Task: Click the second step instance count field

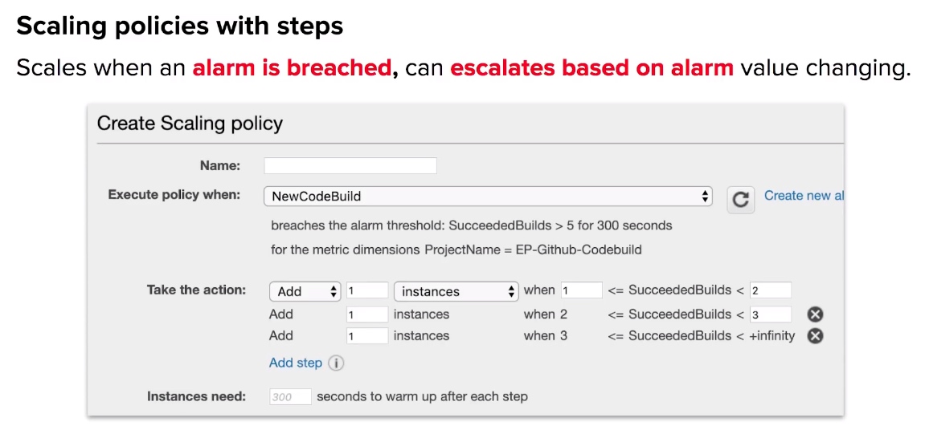Action: click(367, 314)
